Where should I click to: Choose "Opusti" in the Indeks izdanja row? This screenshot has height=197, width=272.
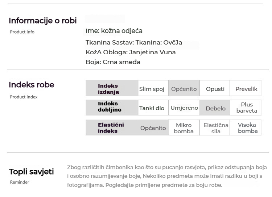tap(215, 89)
